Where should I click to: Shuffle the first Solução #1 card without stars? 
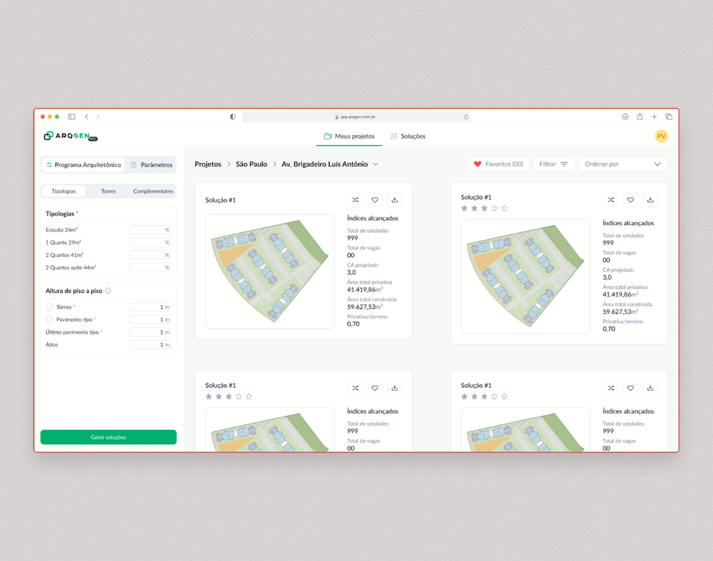pyautogui.click(x=355, y=200)
